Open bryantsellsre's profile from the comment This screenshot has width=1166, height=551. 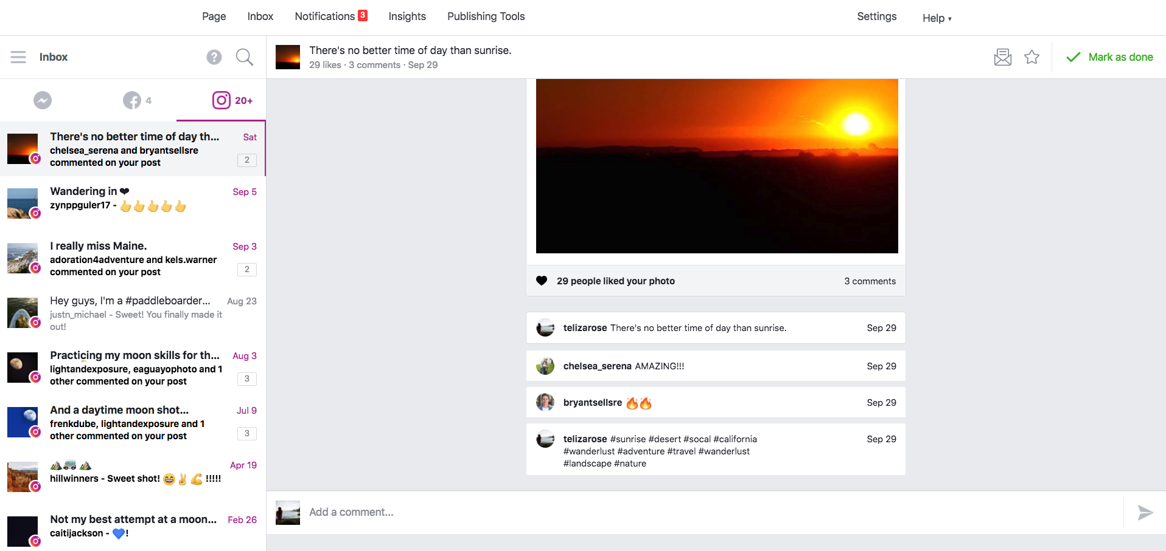pos(592,403)
